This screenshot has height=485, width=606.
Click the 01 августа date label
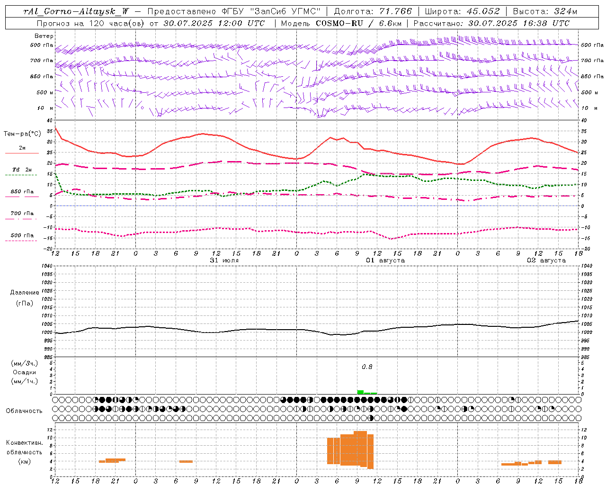(385, 260)
